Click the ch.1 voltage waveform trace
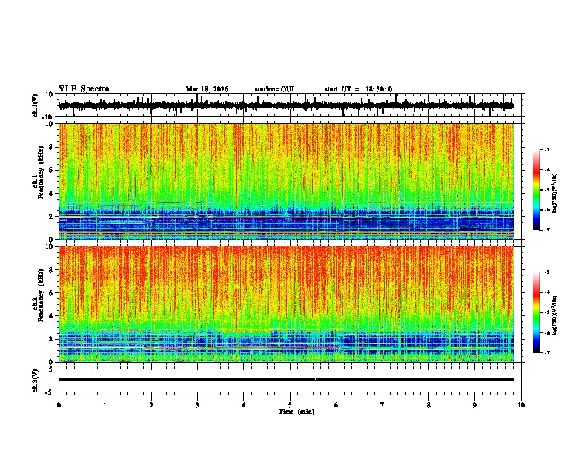 [286, 105]
